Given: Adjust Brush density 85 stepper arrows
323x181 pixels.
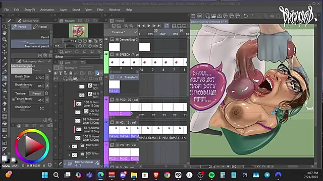Looking at the screenshot, I should tap(43, 86).
